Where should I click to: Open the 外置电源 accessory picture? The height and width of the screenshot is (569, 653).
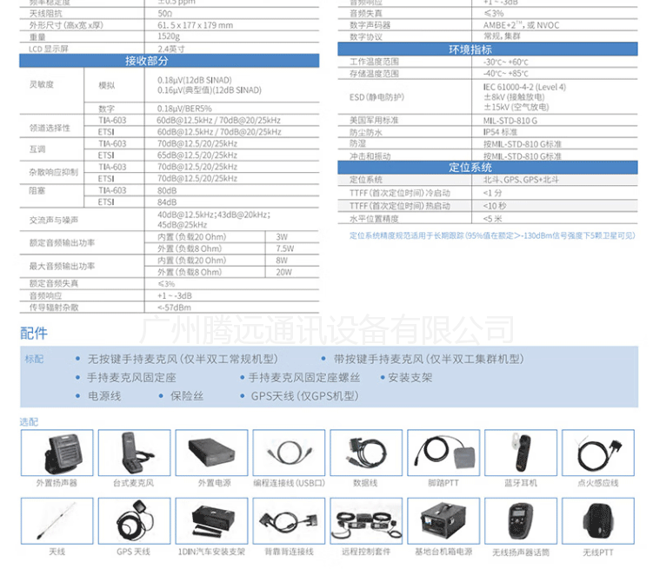[x=211, y=453]
